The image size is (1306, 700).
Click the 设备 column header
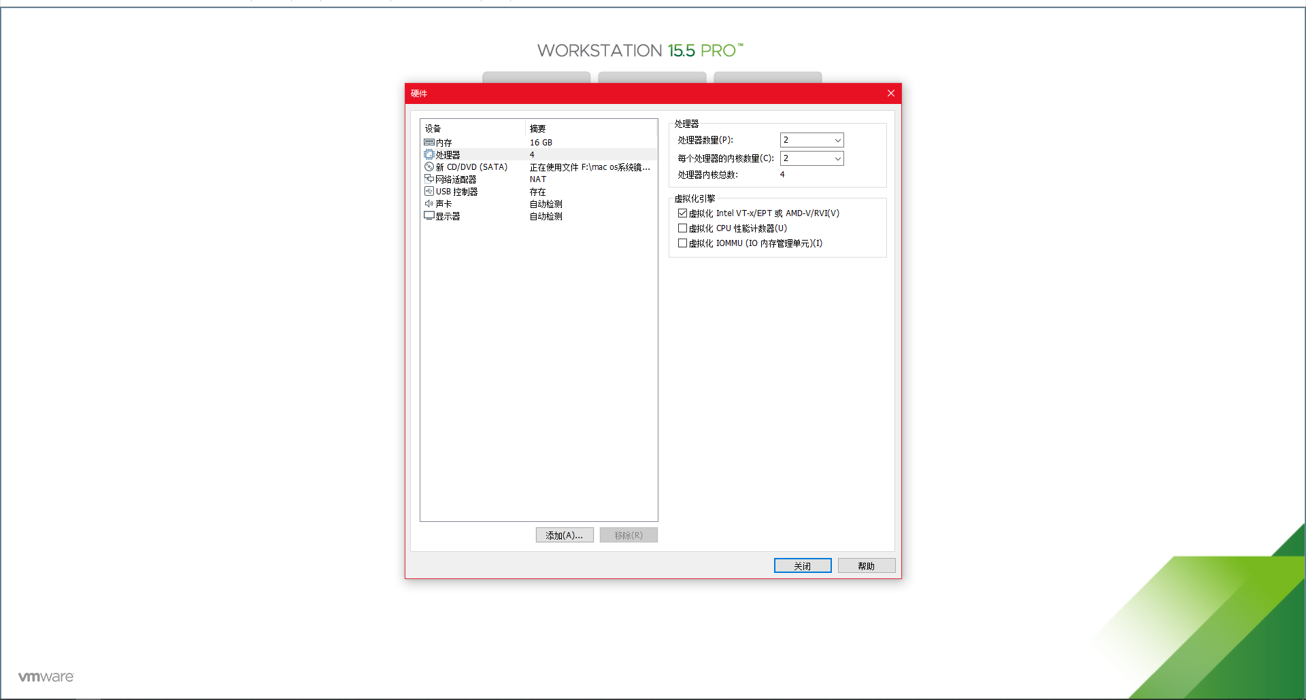click(x=473, y=128)
